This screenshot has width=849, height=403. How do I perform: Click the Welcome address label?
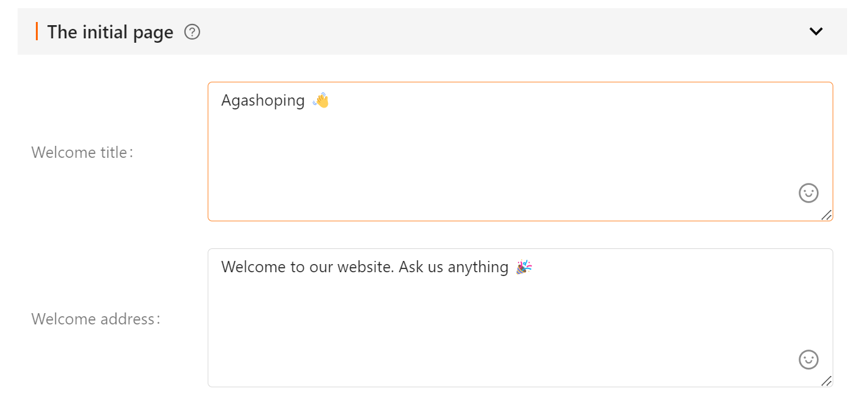click(x=96, y=319)
